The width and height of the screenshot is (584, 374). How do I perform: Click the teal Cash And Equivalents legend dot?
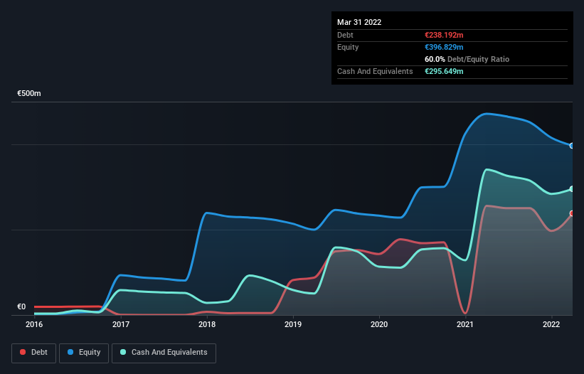point(123,352)
